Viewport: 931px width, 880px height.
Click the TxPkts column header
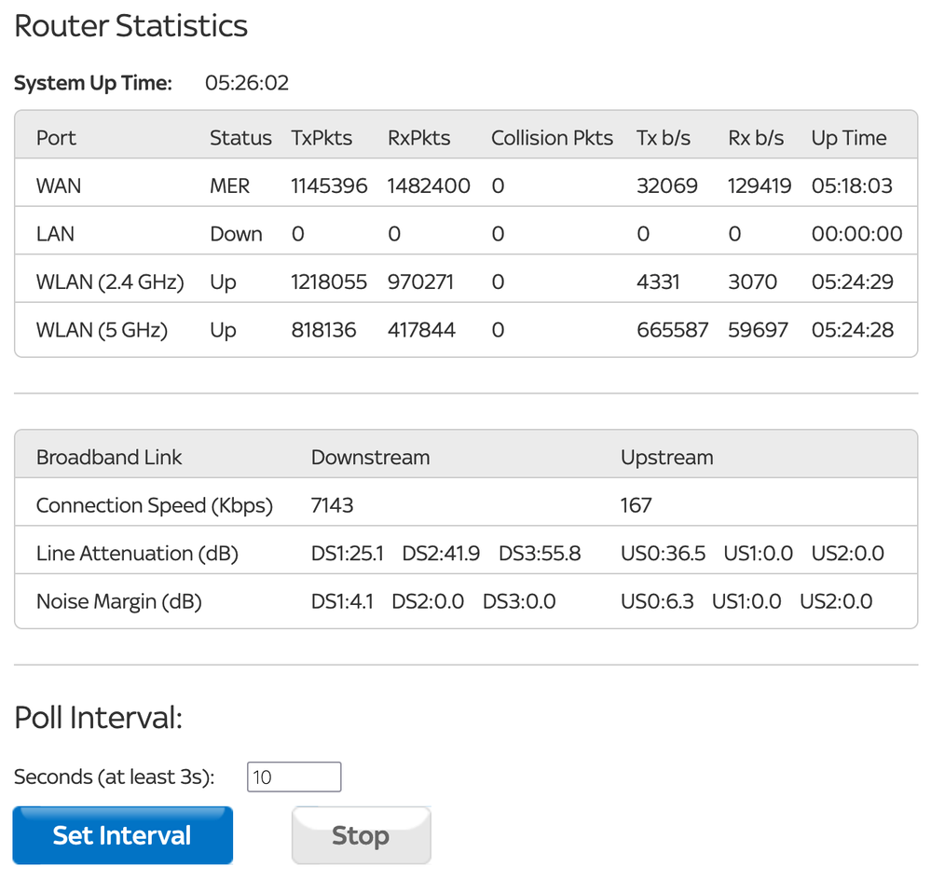(x=321, y=137)
